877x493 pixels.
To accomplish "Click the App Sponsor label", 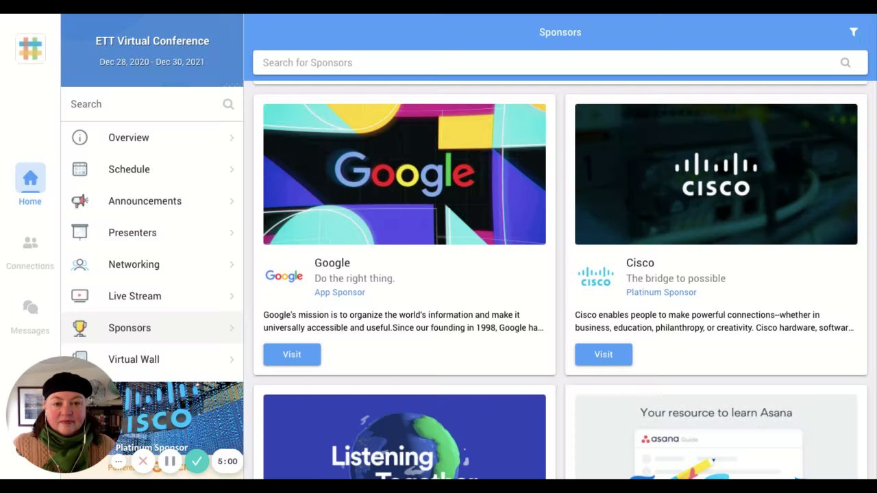I will point(340,292).
